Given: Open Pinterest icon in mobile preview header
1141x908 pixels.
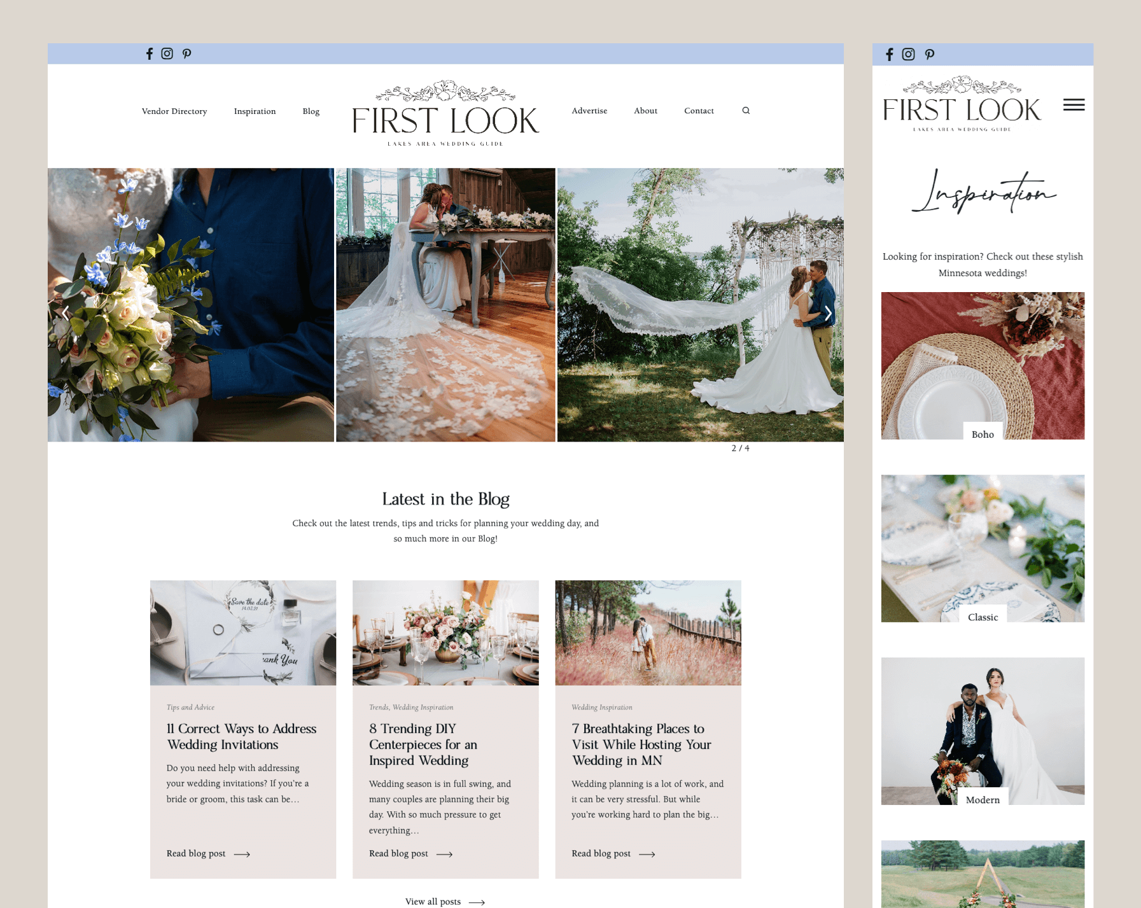Looking at the screenshot, I should [930, 55].
